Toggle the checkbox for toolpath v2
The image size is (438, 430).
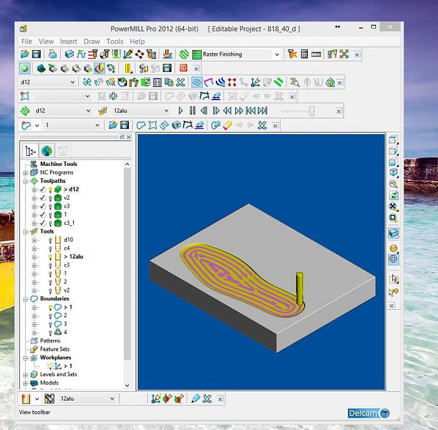point(43,198)
